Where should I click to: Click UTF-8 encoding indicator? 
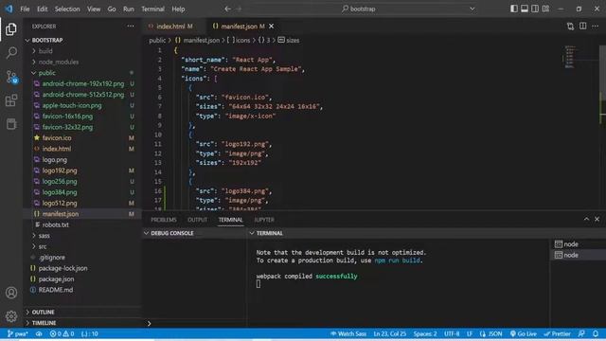(452, 333)
